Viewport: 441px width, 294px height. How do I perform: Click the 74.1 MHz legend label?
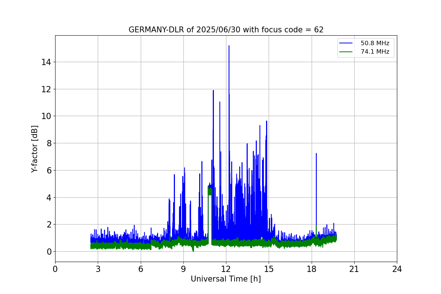point(375,52)
